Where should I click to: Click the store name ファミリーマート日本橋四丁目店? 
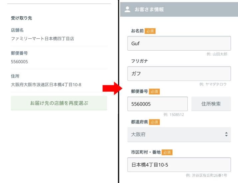pos(43,39)
